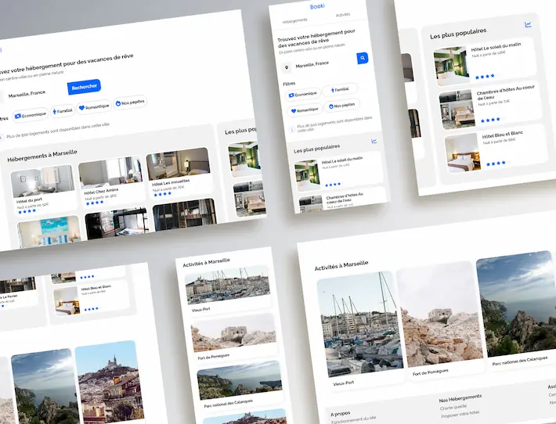556x424 pixels.
Task: Click the Calanques coast photo in bottom-left mockup
Action: [45, 386]
